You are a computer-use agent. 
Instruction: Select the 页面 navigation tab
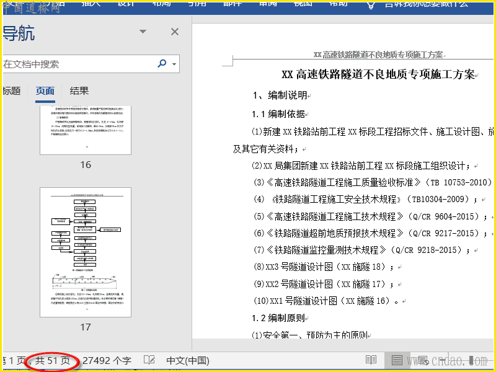point(45,91)
